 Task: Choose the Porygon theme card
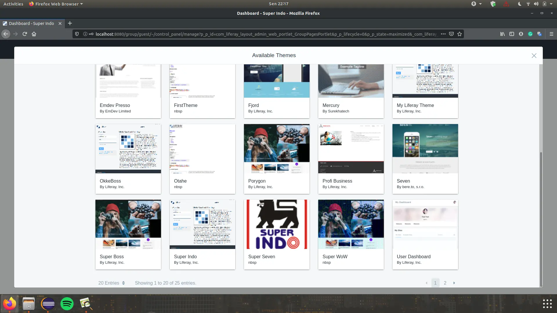[x=276, y=159]
